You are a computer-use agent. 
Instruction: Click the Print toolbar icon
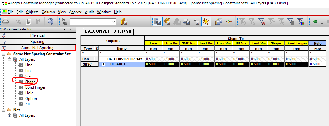[5, 21]
